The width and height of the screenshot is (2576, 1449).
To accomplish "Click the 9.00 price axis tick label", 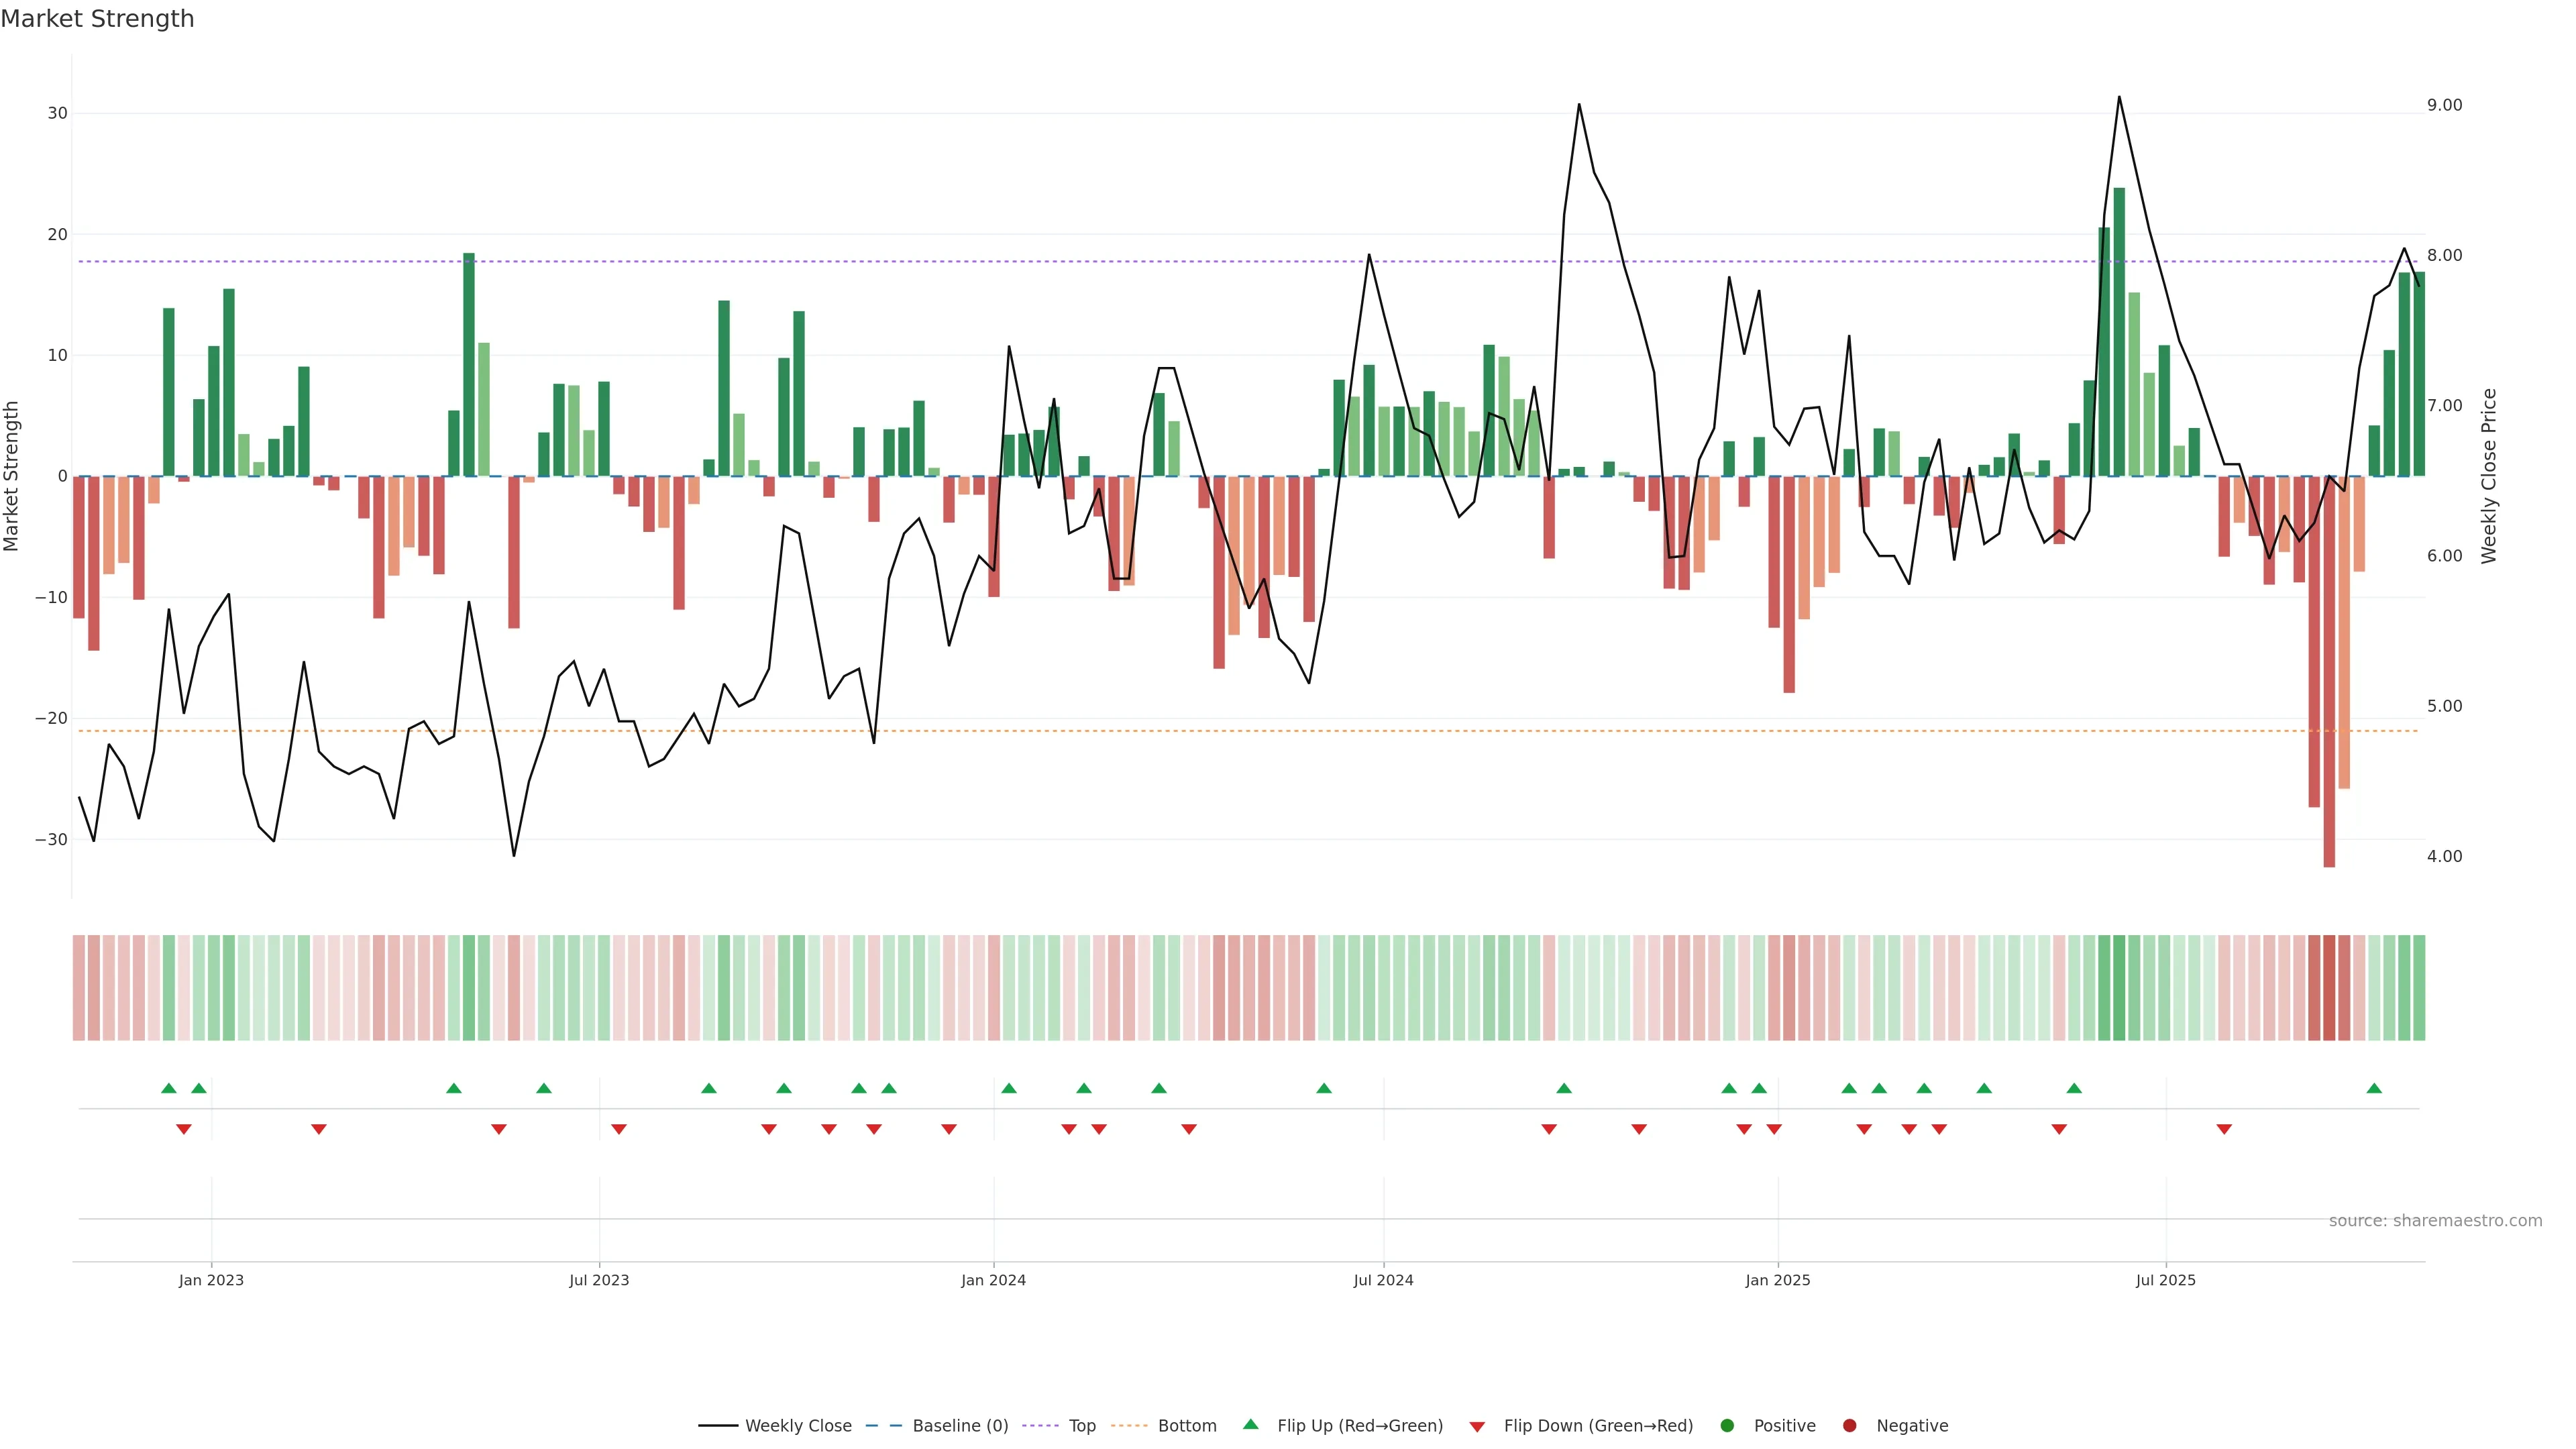I will tap(2444, 105).
